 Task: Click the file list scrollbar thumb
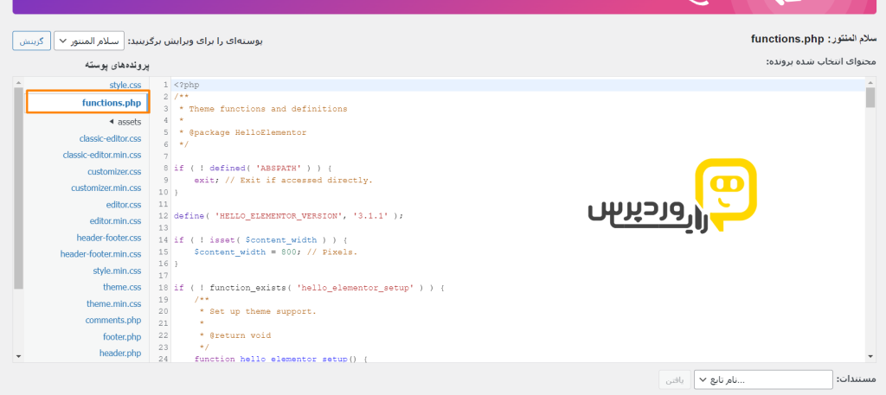pyautogui.click(x=19, y=188)
